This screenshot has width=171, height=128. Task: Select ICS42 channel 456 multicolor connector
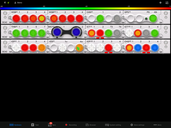79,48
